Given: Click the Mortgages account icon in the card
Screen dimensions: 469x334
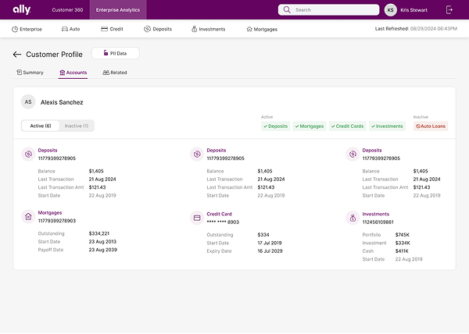Looking at the screenshot, I should point(28,216).
